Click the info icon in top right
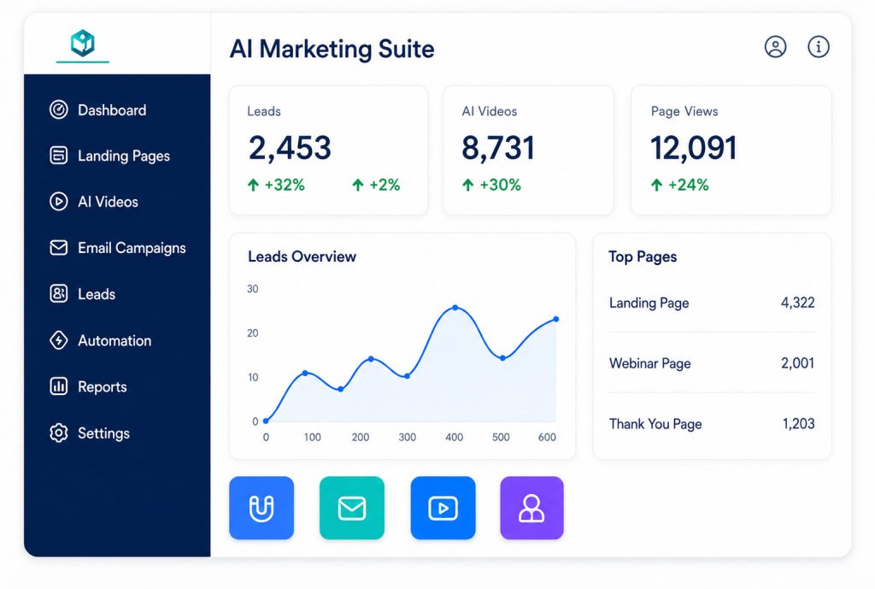 click(x=818, y=47)
